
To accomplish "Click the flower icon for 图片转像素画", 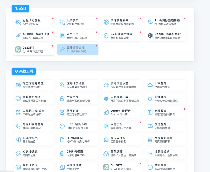I will [106, 22].
